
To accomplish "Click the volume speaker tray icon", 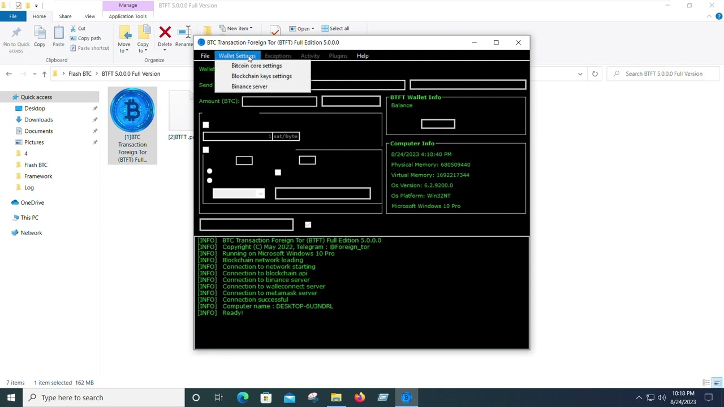I will [x=662, y=397].
